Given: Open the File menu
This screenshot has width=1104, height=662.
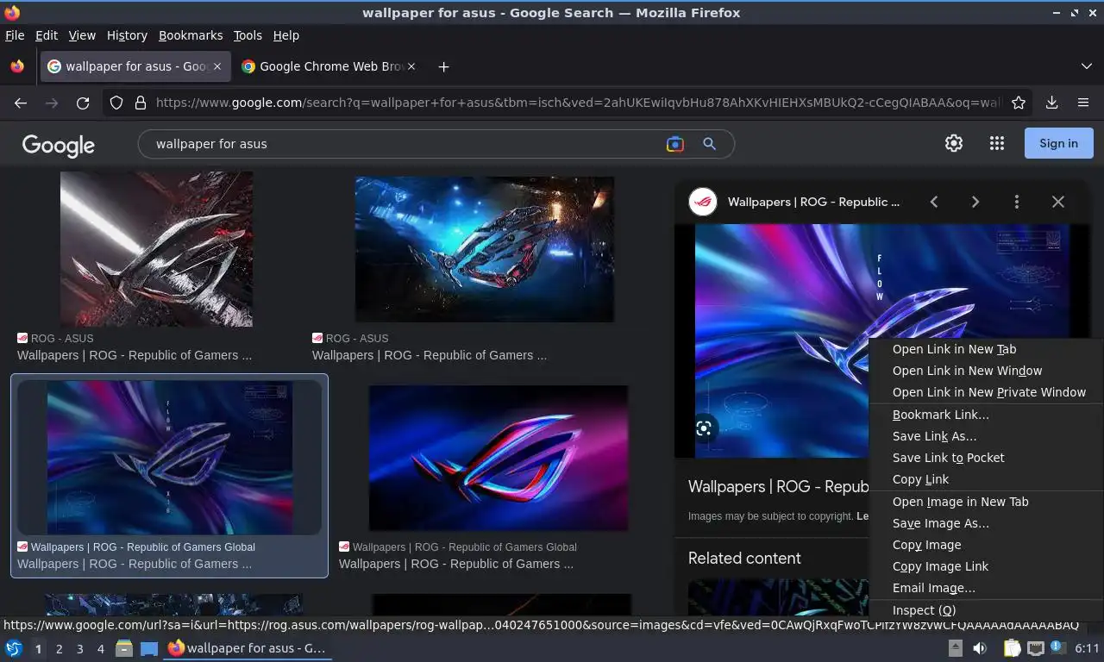Looking at the screenshot, I should (15, 35).
